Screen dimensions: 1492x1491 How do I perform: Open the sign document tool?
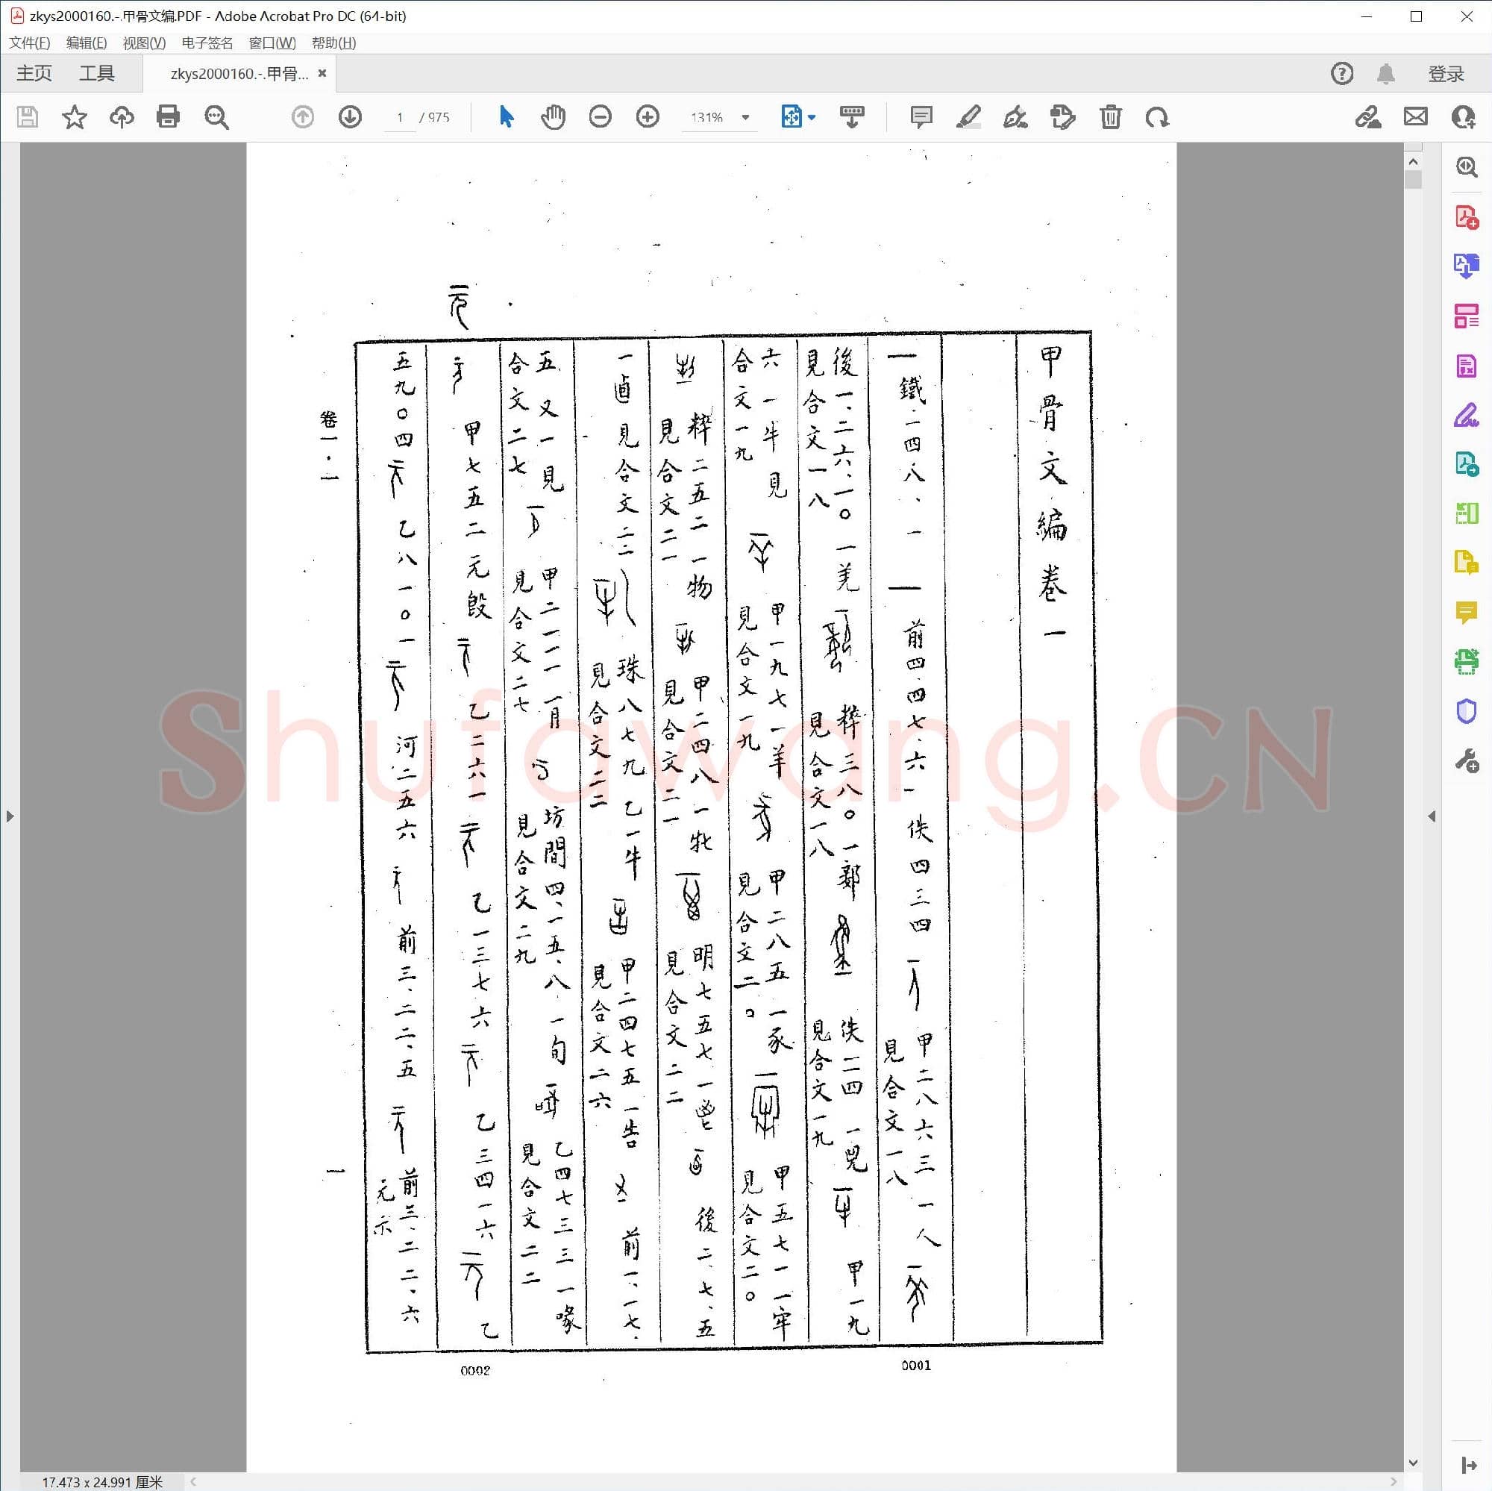(x=1015, y=117)
